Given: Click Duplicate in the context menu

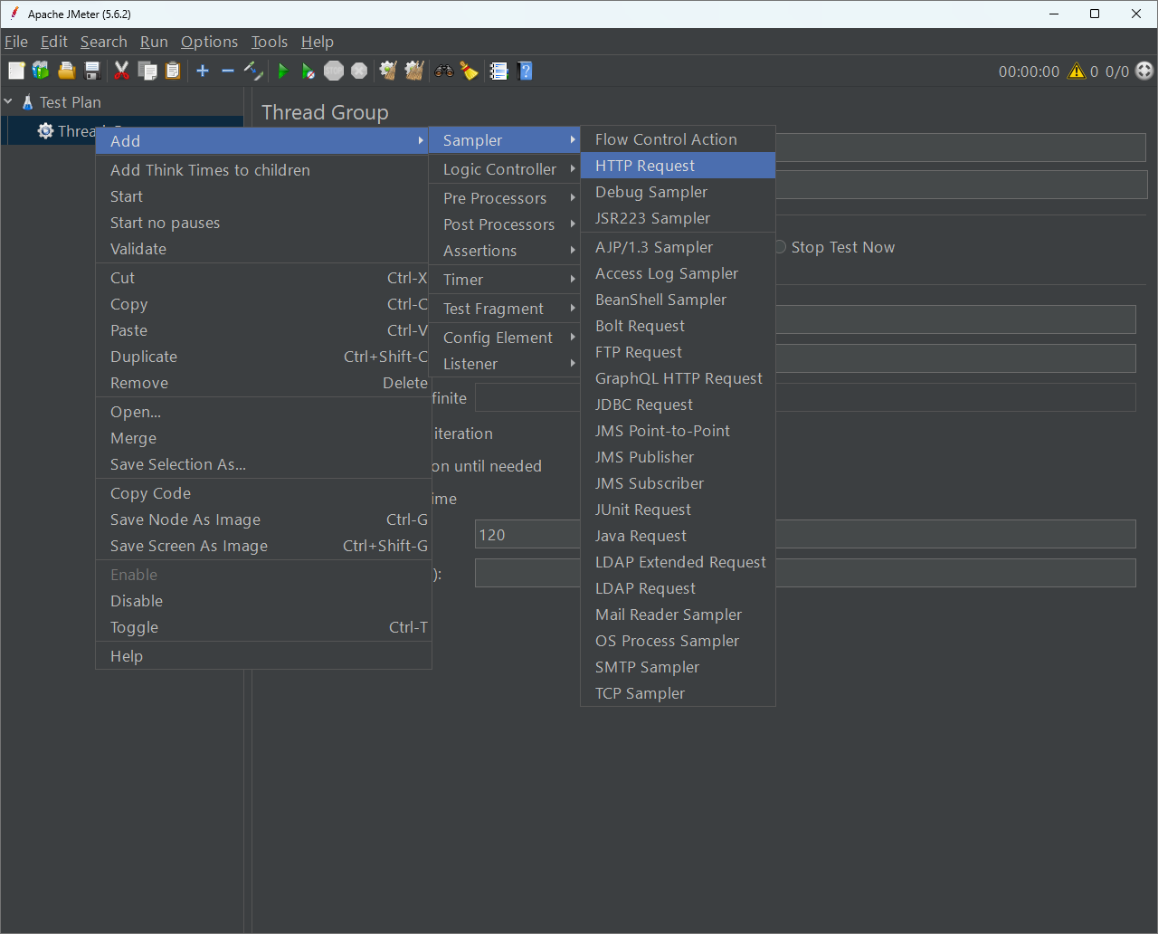Looking at the screenshot, I should [144, 357].
